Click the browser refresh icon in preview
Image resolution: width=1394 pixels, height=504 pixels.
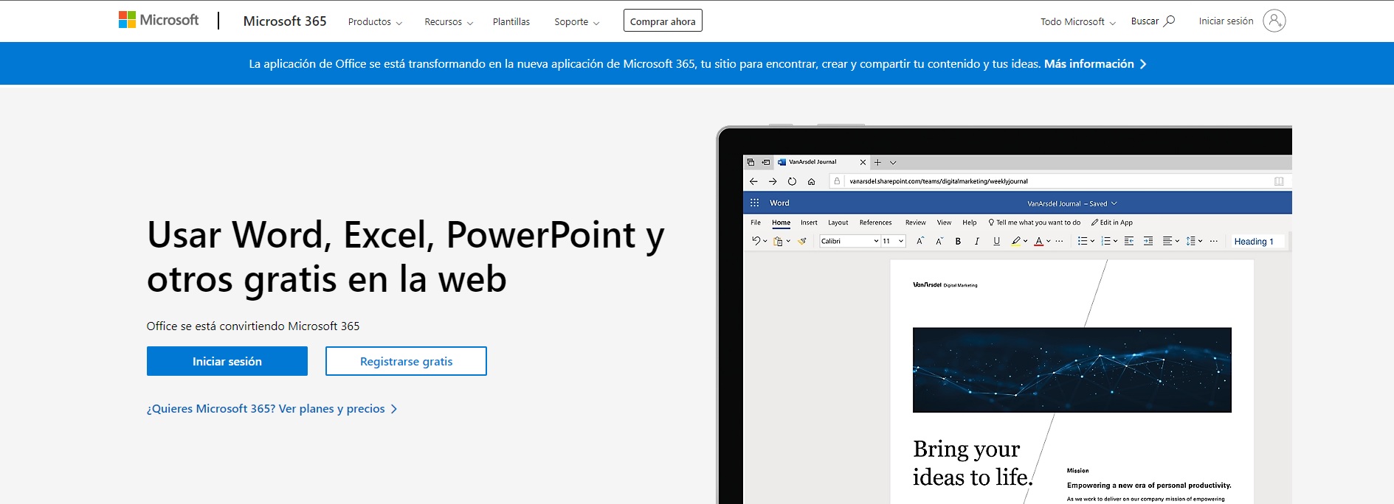[792, 181]
